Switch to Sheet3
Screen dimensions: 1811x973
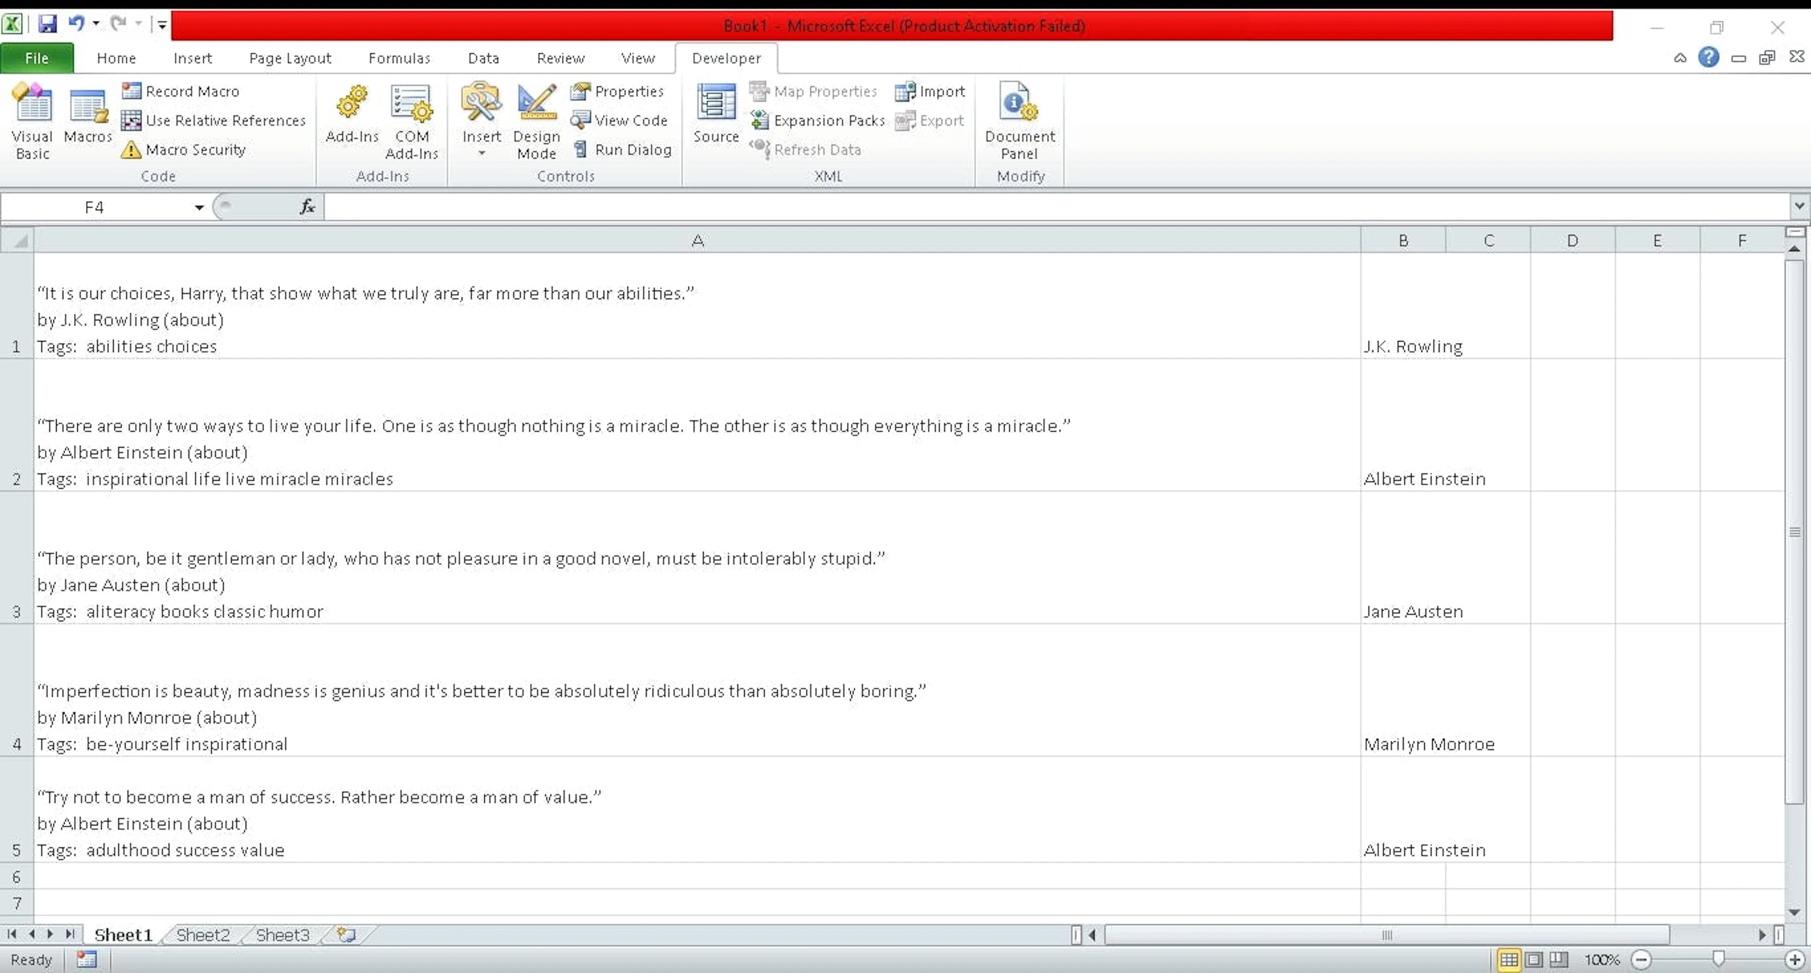282,935
